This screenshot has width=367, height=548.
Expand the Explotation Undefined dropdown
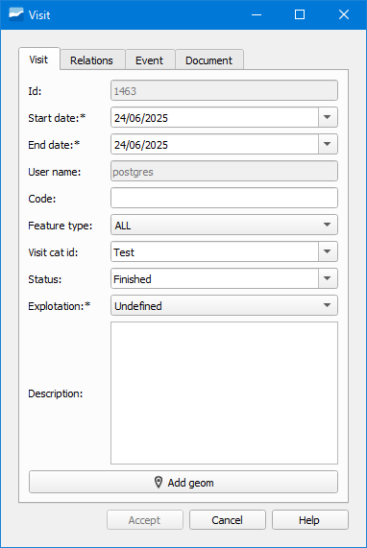224,305
